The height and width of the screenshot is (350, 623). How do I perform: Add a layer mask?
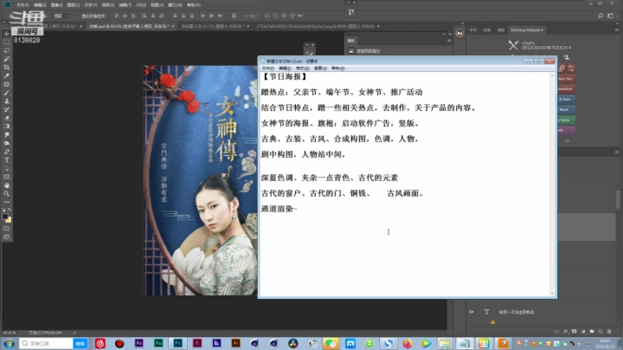tap(575, 331)
